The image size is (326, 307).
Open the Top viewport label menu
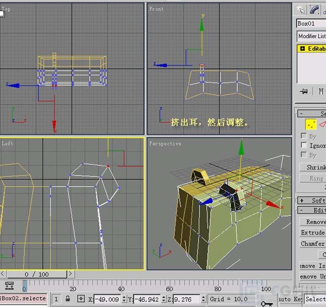[6, 9]
